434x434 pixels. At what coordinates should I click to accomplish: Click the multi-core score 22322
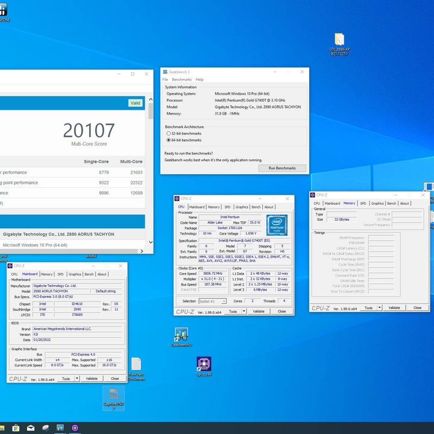[136, 183]
